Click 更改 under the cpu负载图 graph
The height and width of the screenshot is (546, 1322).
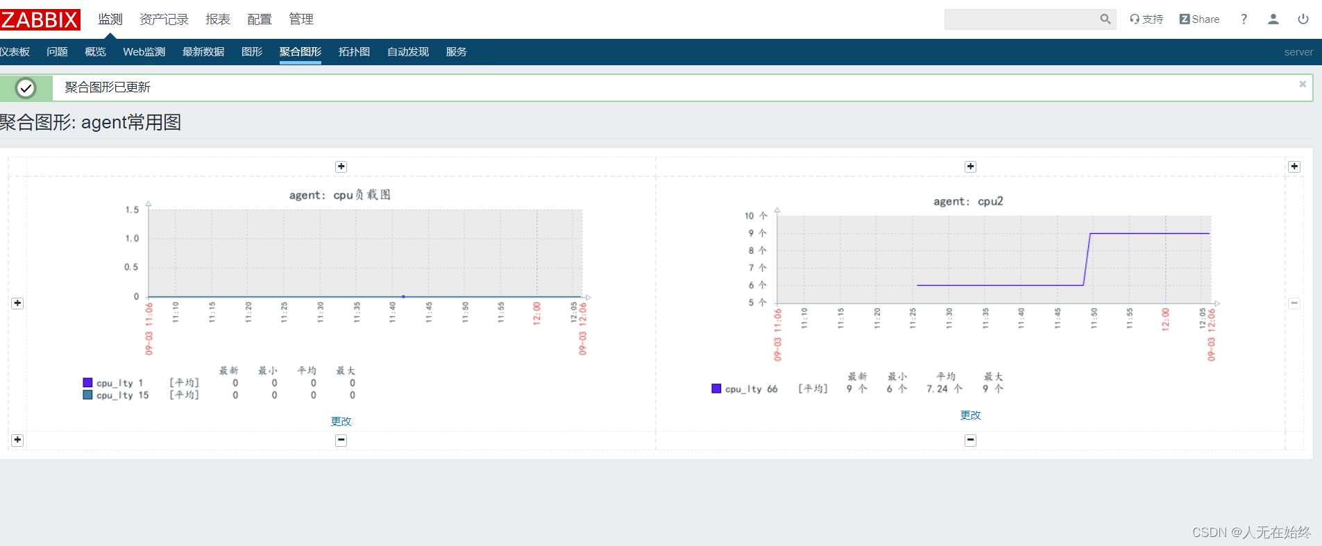pyautogui.click(x=341, y=421)
